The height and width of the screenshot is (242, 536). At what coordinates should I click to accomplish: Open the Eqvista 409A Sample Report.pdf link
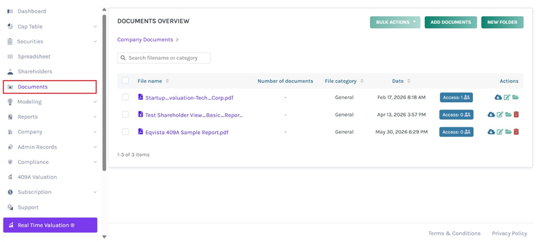pos(187,132)
